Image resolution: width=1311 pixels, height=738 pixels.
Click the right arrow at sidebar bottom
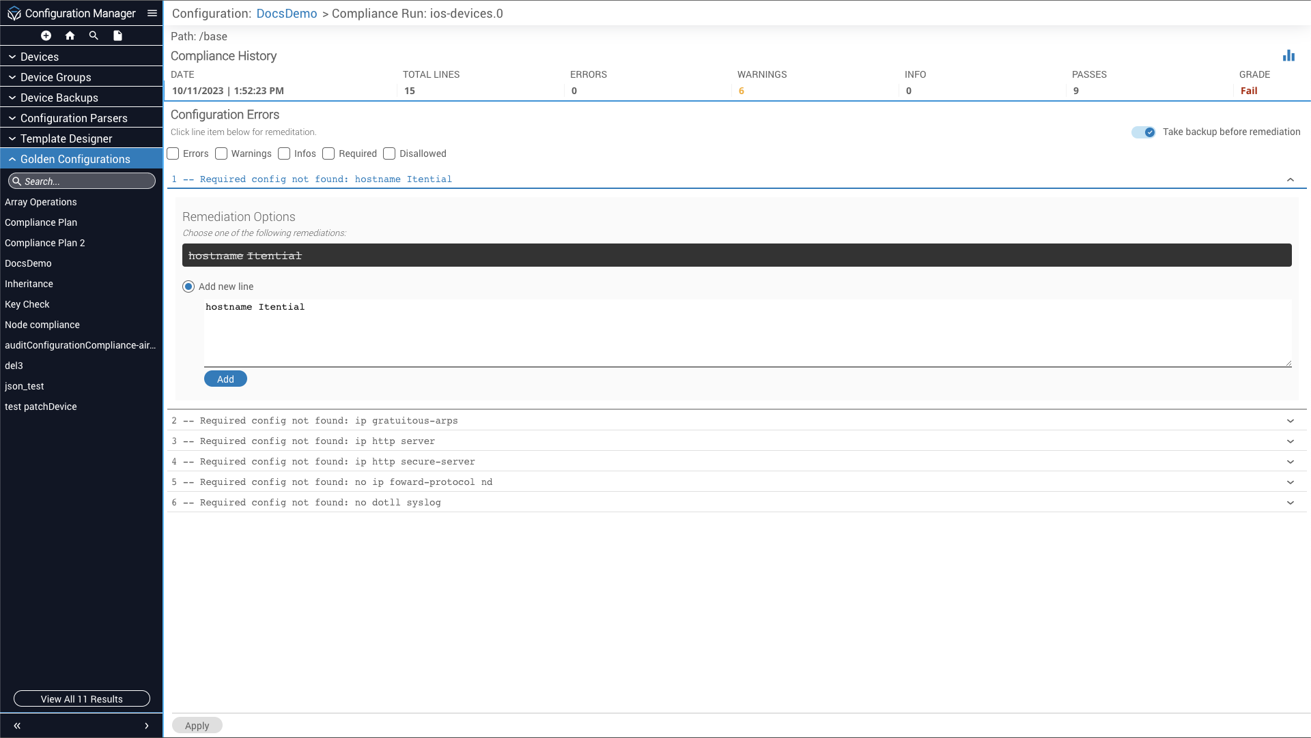tap(147, 726)
